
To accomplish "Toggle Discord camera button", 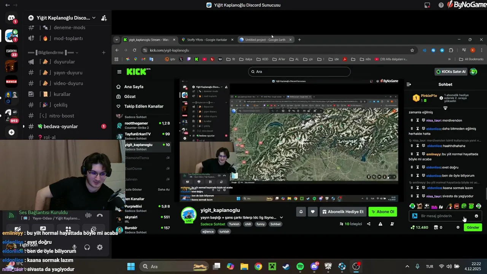I will click(18, 229).
